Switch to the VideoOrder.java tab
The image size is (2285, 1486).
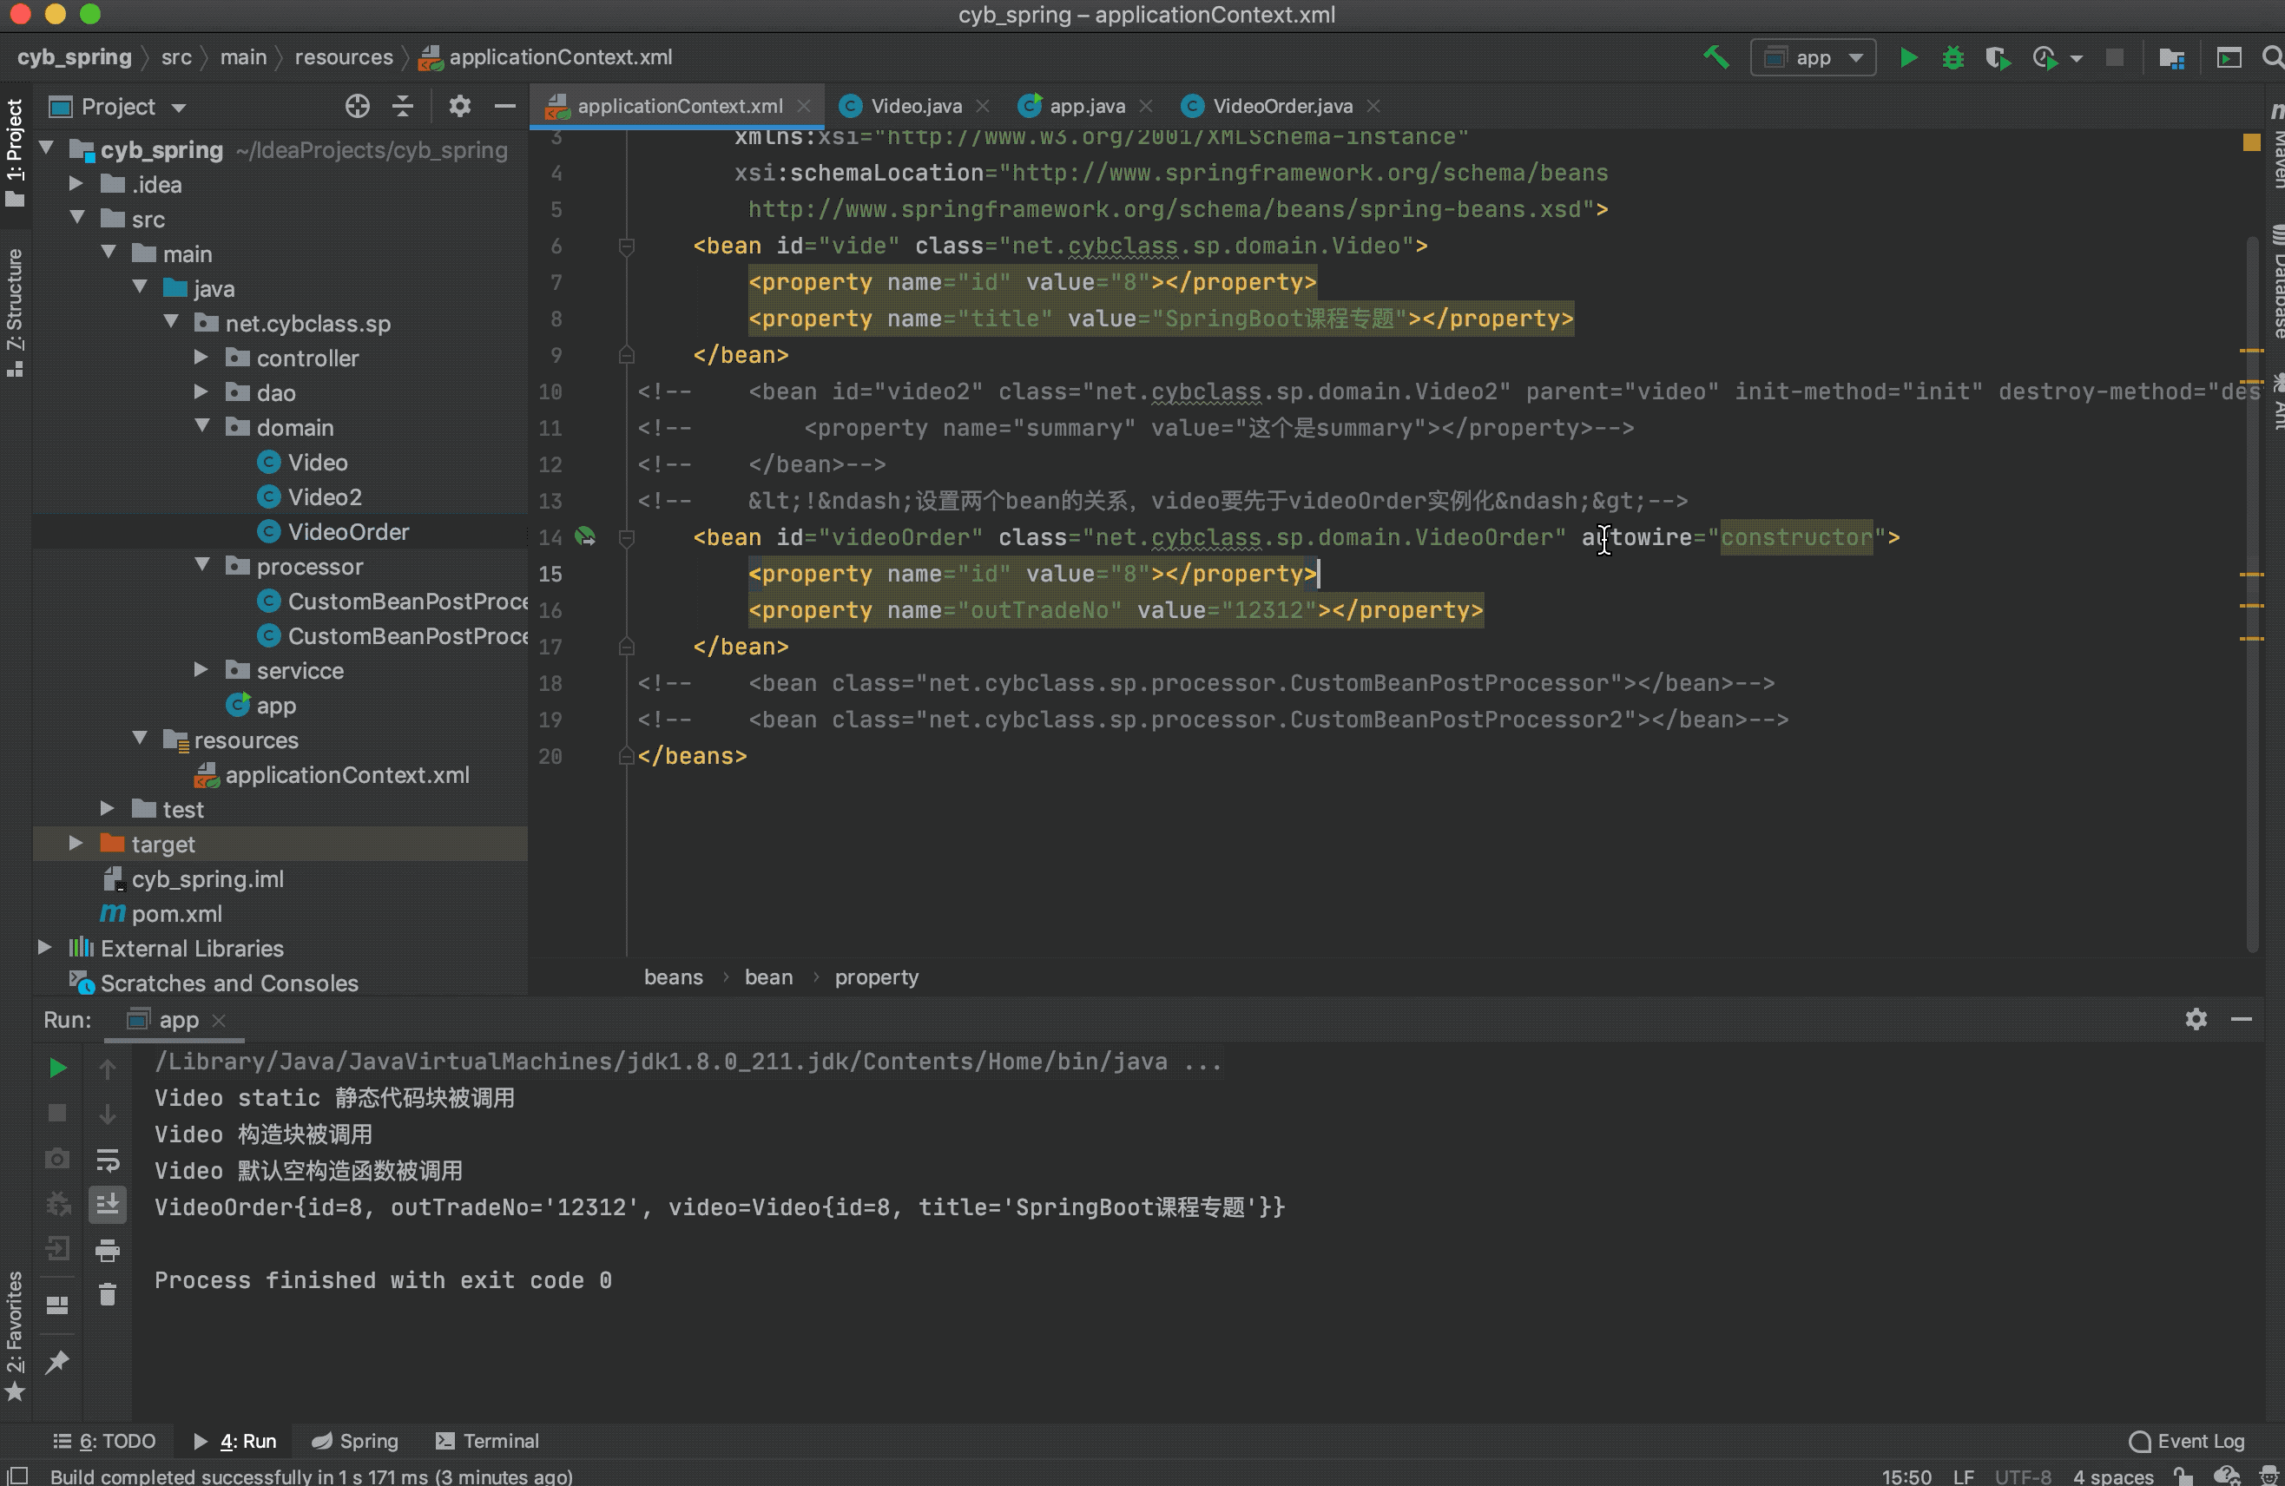click(x=1281, y=106)
